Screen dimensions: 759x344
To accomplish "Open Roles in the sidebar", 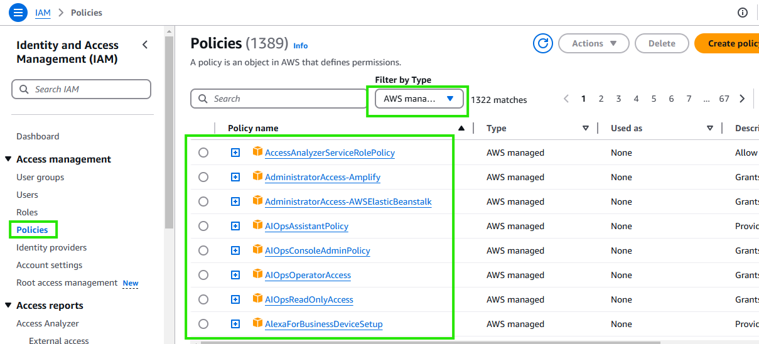I will tap(27, 212).
